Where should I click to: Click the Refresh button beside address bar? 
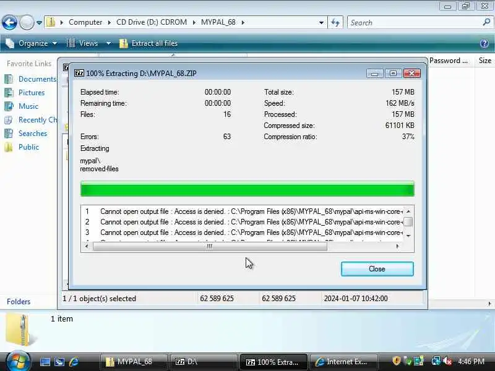click(x=335, y=22)
